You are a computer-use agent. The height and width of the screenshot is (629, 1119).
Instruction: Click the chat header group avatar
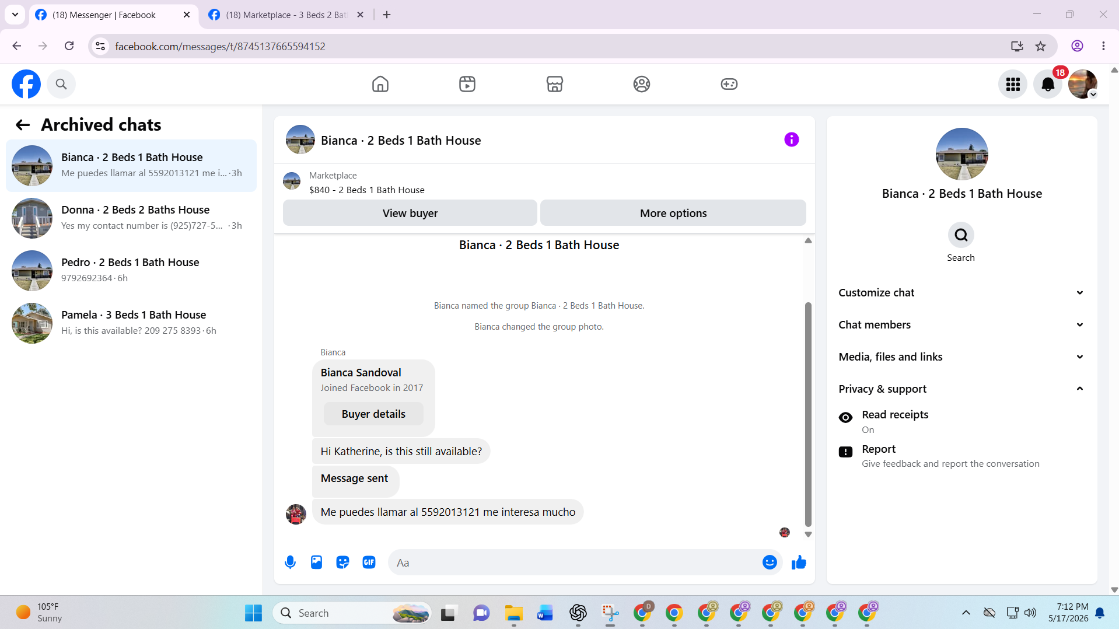point(300,139)
